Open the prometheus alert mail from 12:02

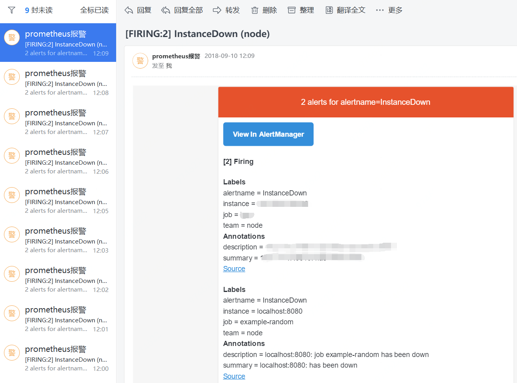click(x=58, y=279)
